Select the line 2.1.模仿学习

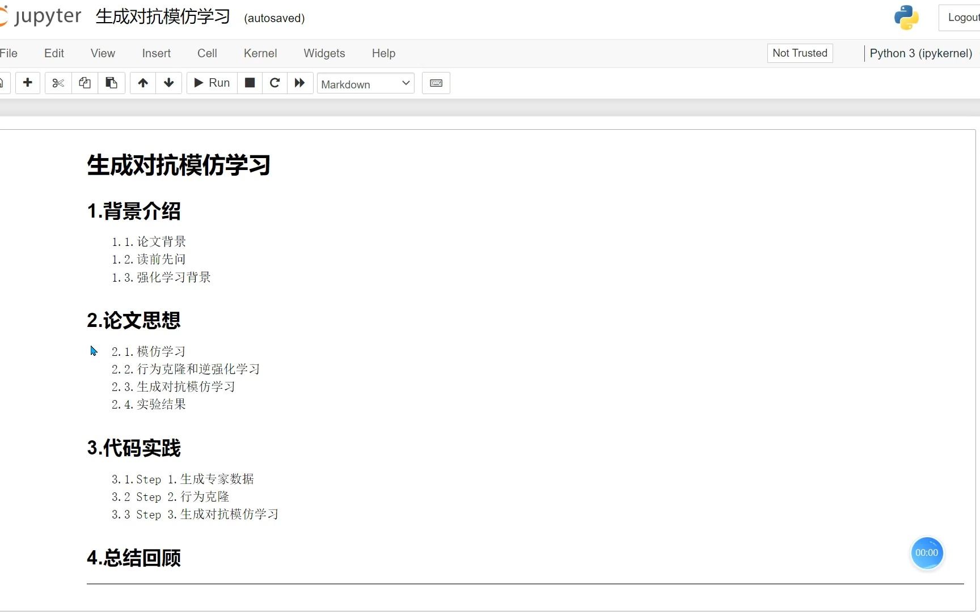(x=149, y=352)
